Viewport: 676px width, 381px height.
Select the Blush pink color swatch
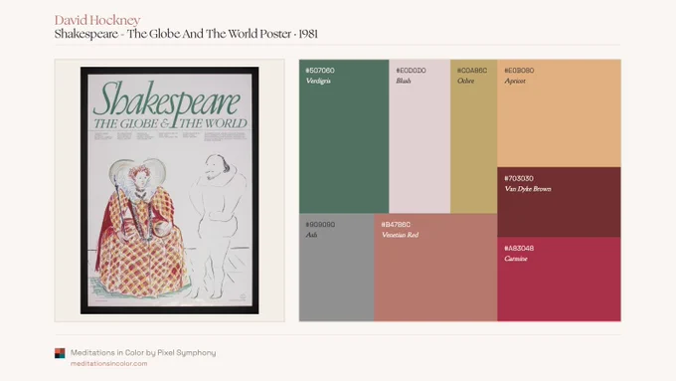420,136
